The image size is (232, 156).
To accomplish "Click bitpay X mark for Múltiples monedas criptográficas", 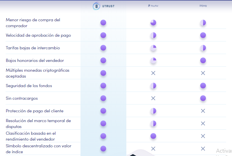I will click(x=203, y=73).
